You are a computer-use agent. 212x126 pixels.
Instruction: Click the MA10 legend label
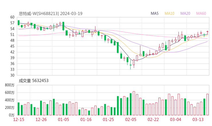(x=169, y=13)
